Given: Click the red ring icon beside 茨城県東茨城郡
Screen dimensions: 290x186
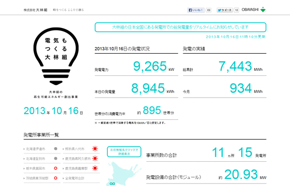Looking at the screenshot, I should [x=55, y=178].
